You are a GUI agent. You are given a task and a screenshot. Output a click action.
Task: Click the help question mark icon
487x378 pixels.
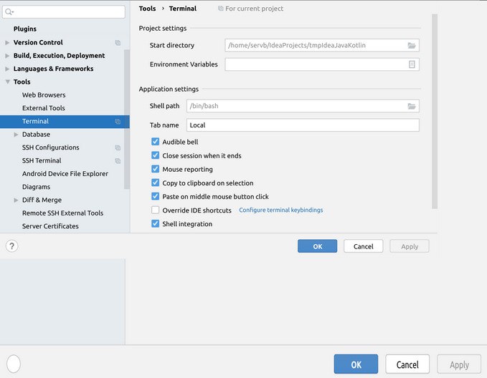[x=11, y=246]
